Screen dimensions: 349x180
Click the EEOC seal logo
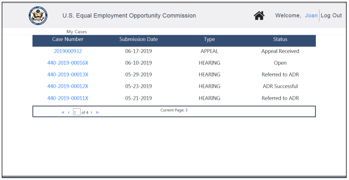click(x=38, y=16)
